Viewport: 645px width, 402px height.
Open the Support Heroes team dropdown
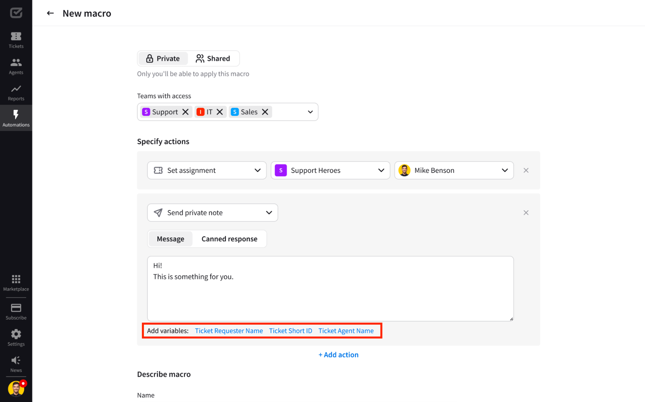tap(330, 170)
